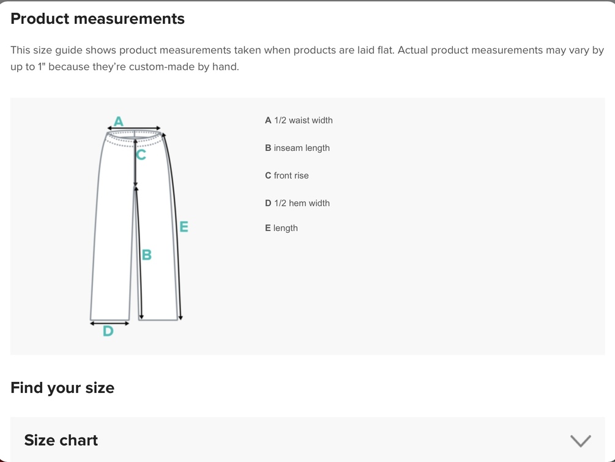Expand the Size chart chevron arrow
This screenshot has height=462, width=615.
(x=580, y=441)
